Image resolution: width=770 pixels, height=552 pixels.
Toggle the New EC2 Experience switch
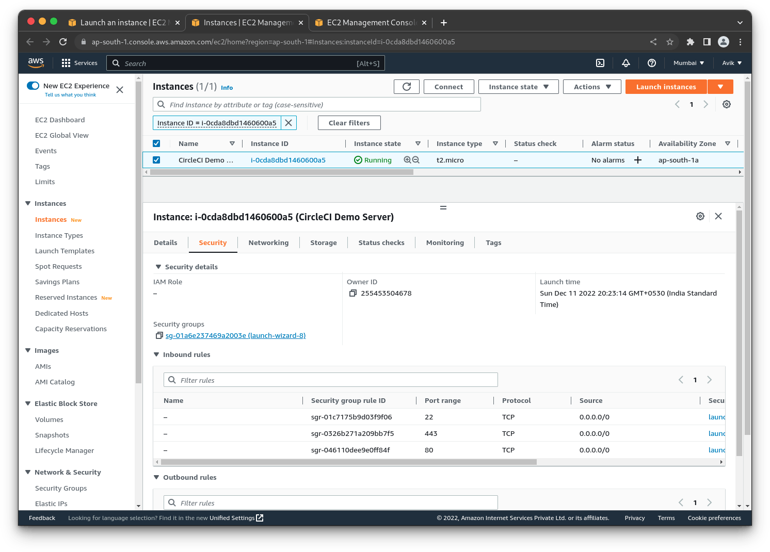click(33, 85)
